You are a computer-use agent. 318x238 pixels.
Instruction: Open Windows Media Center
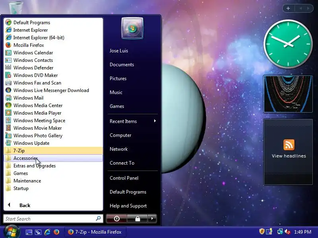[53, 105]
